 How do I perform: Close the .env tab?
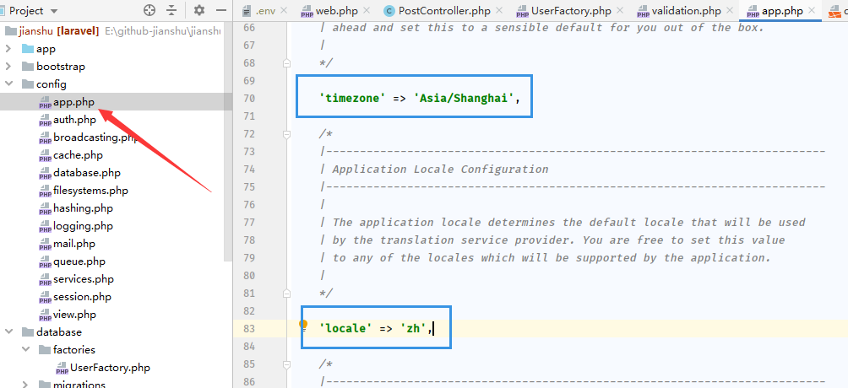285,10
